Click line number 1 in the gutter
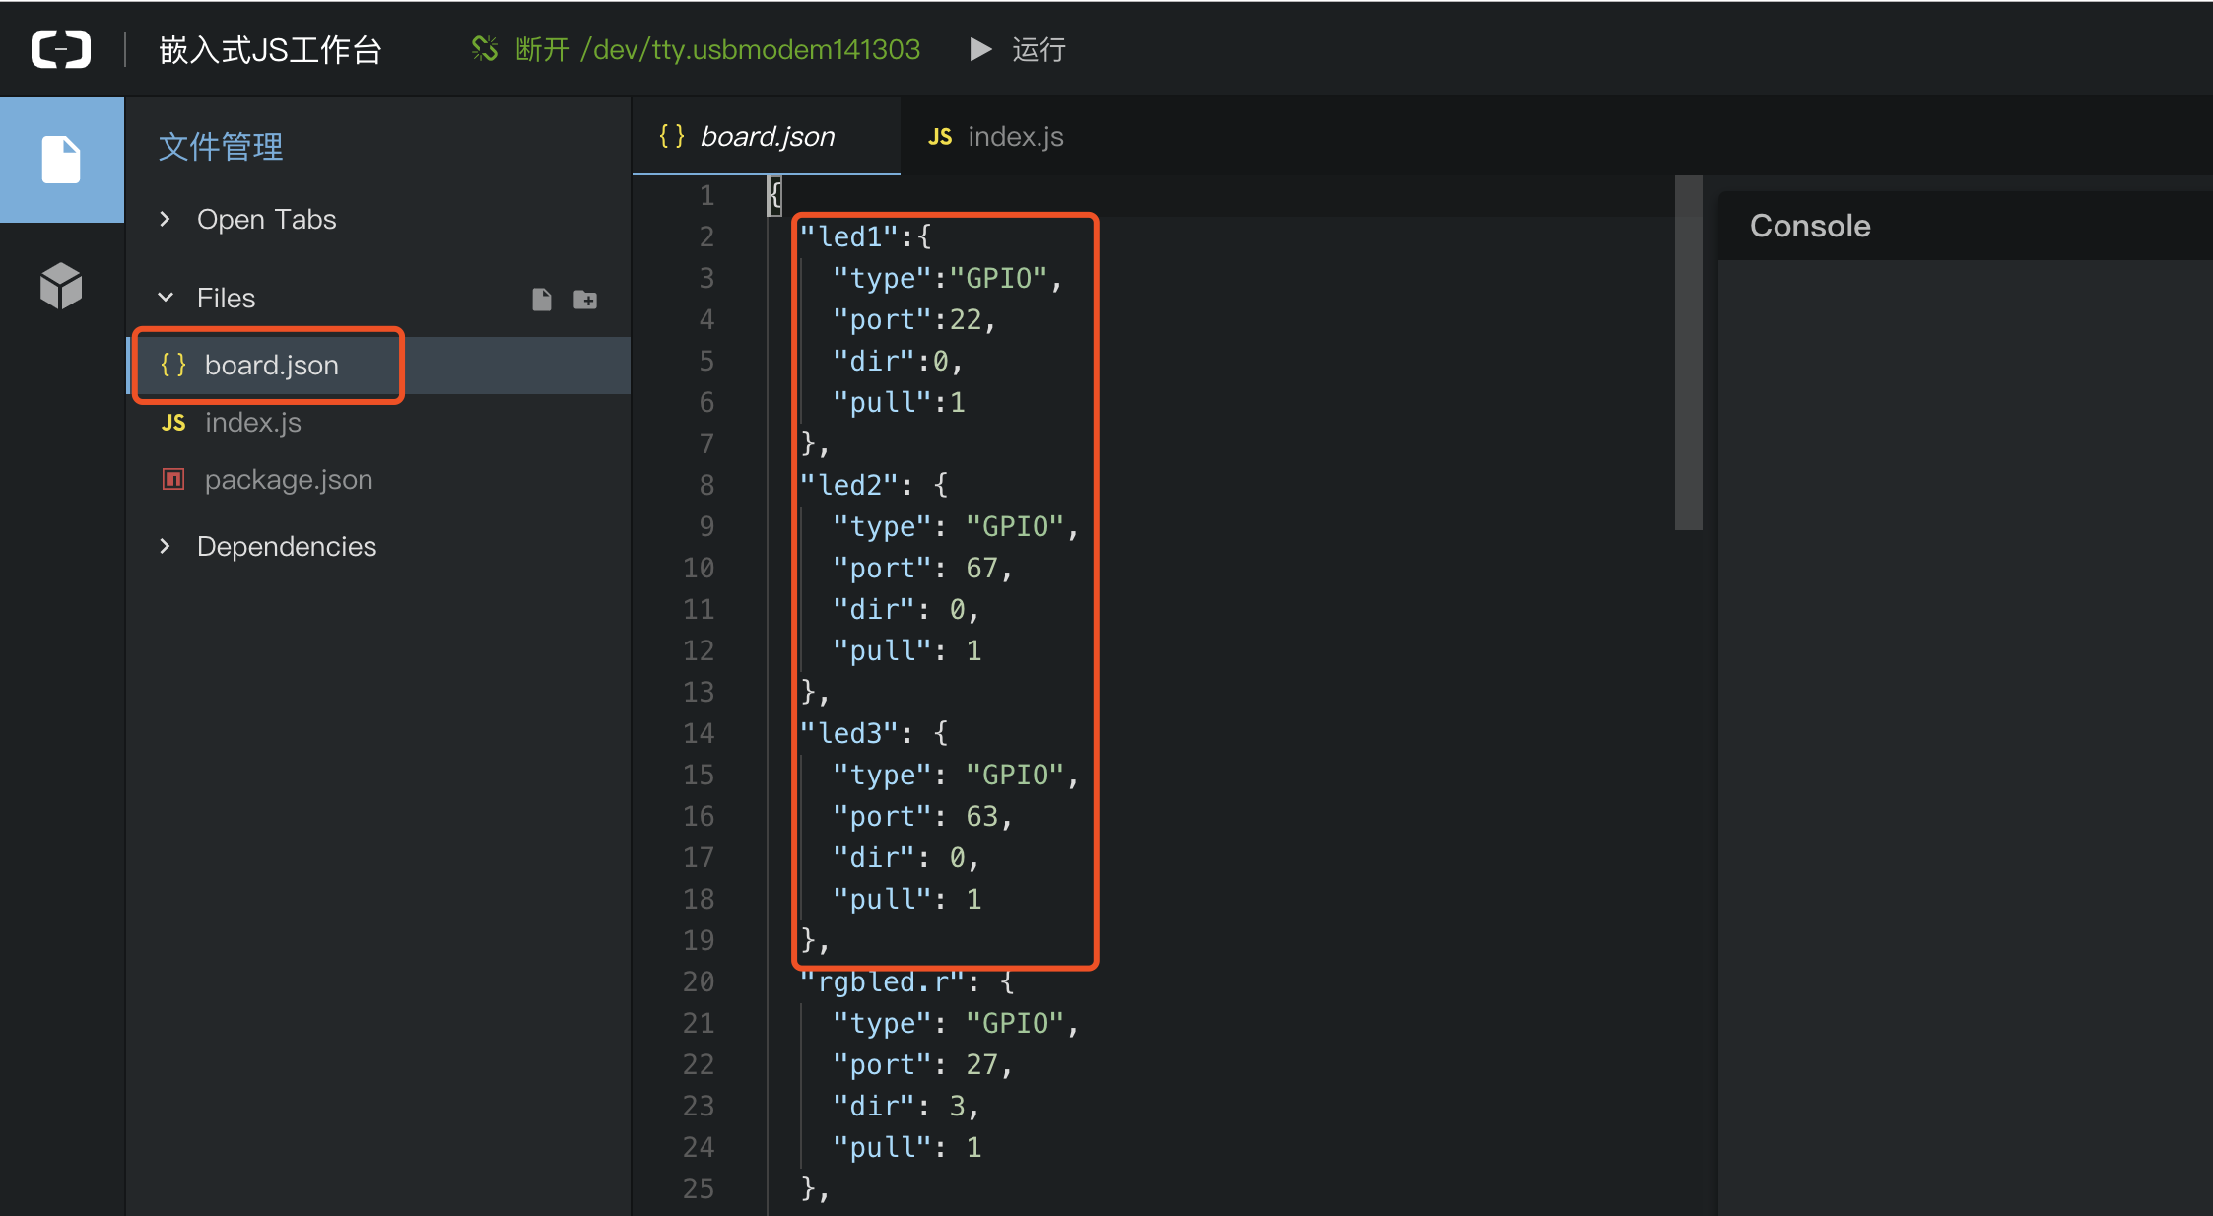Screen dimensions: 2213x1216 [x=706, y=195]
